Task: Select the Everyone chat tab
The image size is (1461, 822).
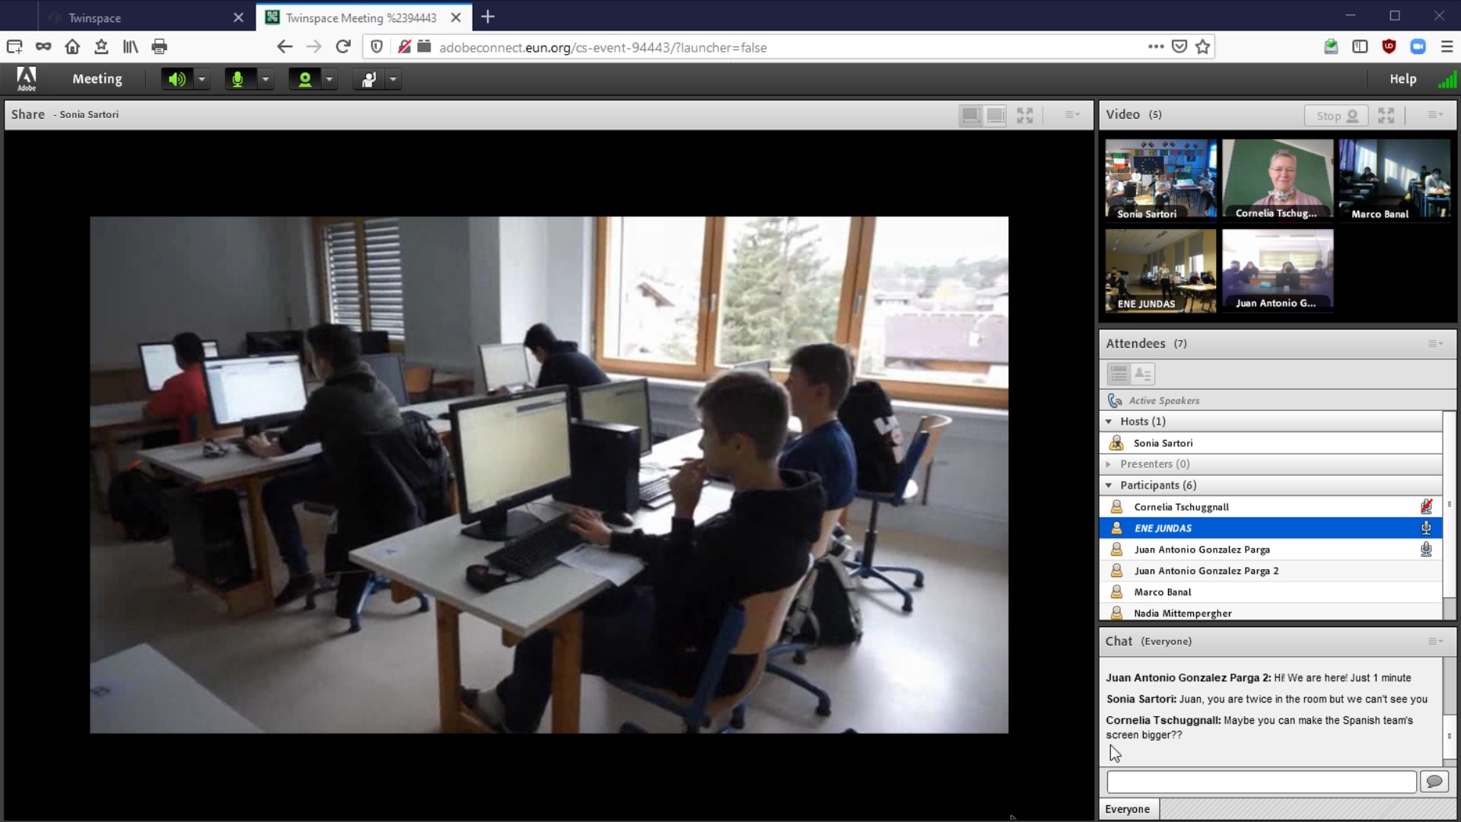Action: tap(1128, 809)
